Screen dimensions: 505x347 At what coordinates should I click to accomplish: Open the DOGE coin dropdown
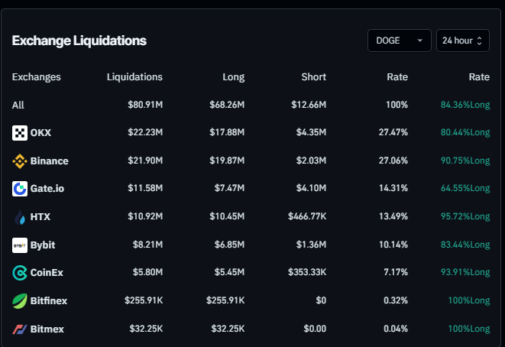[400, 41]
